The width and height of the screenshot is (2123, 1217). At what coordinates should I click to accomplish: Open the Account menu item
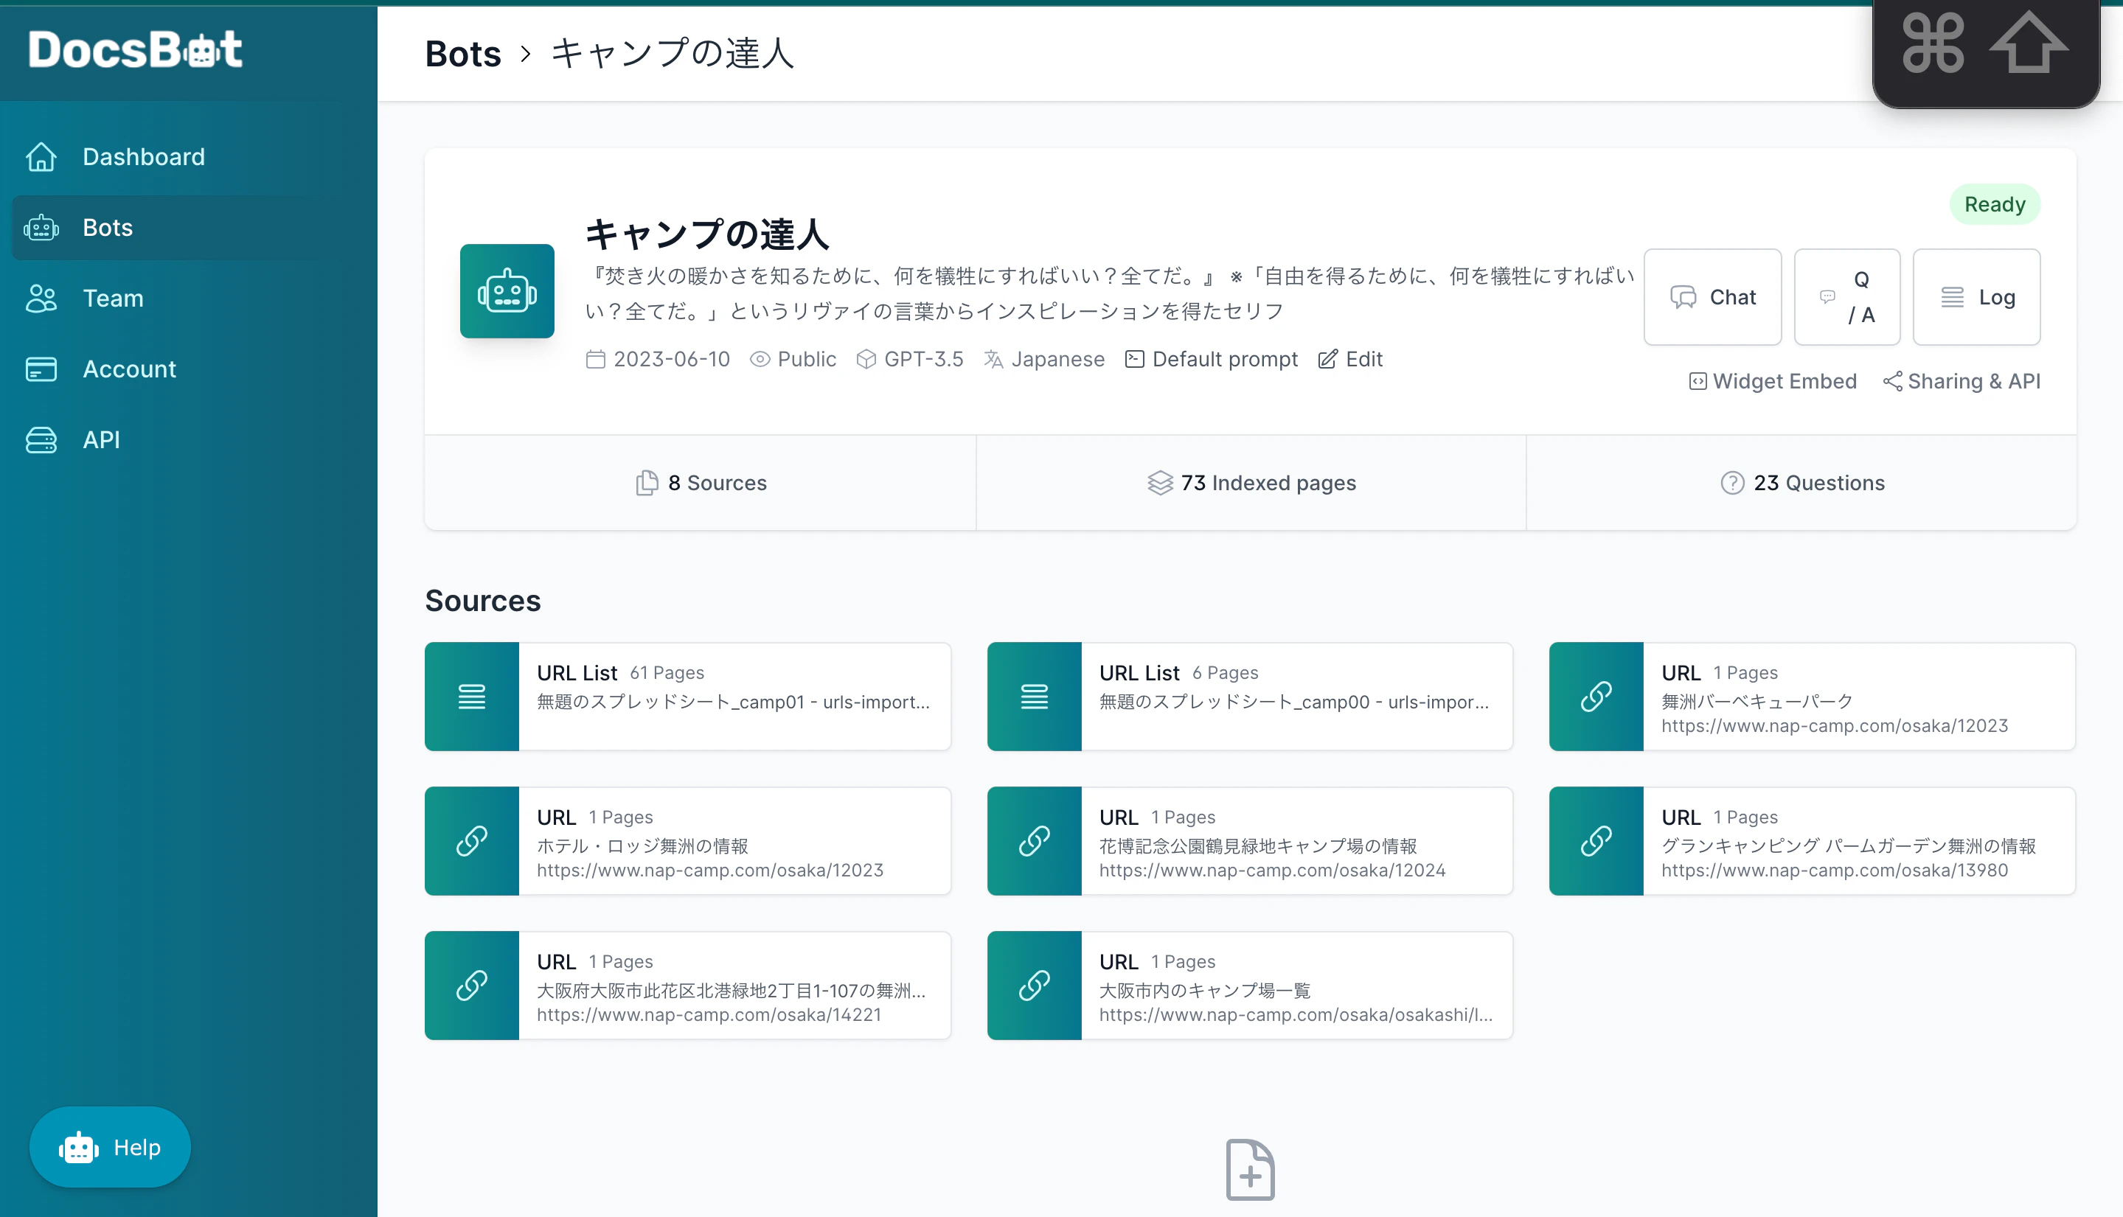pyautogui.click(x=188, y=369)
